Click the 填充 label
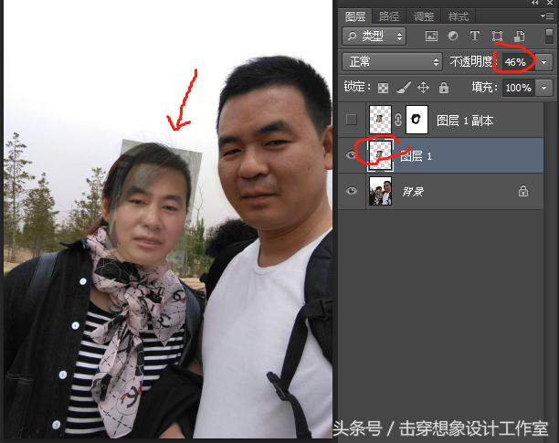The image size is (559, 443). [482, 88]
